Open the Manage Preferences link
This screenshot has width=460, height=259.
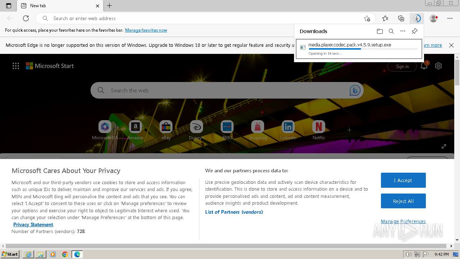tap(403, 221)
